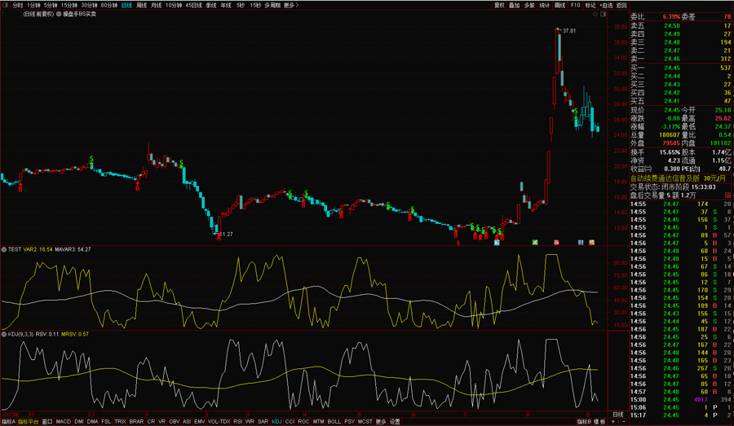Click the orange event marker below the candlesticks
Screen dimensions: 734x426
tap(592, 242)
